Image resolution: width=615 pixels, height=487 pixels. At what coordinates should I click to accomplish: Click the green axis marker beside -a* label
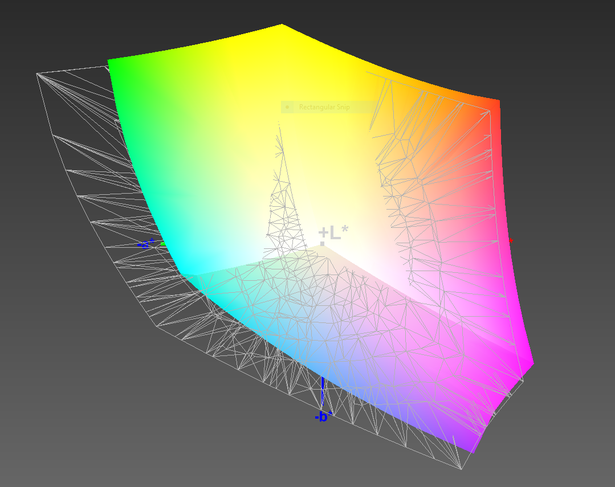click(163, 244)
